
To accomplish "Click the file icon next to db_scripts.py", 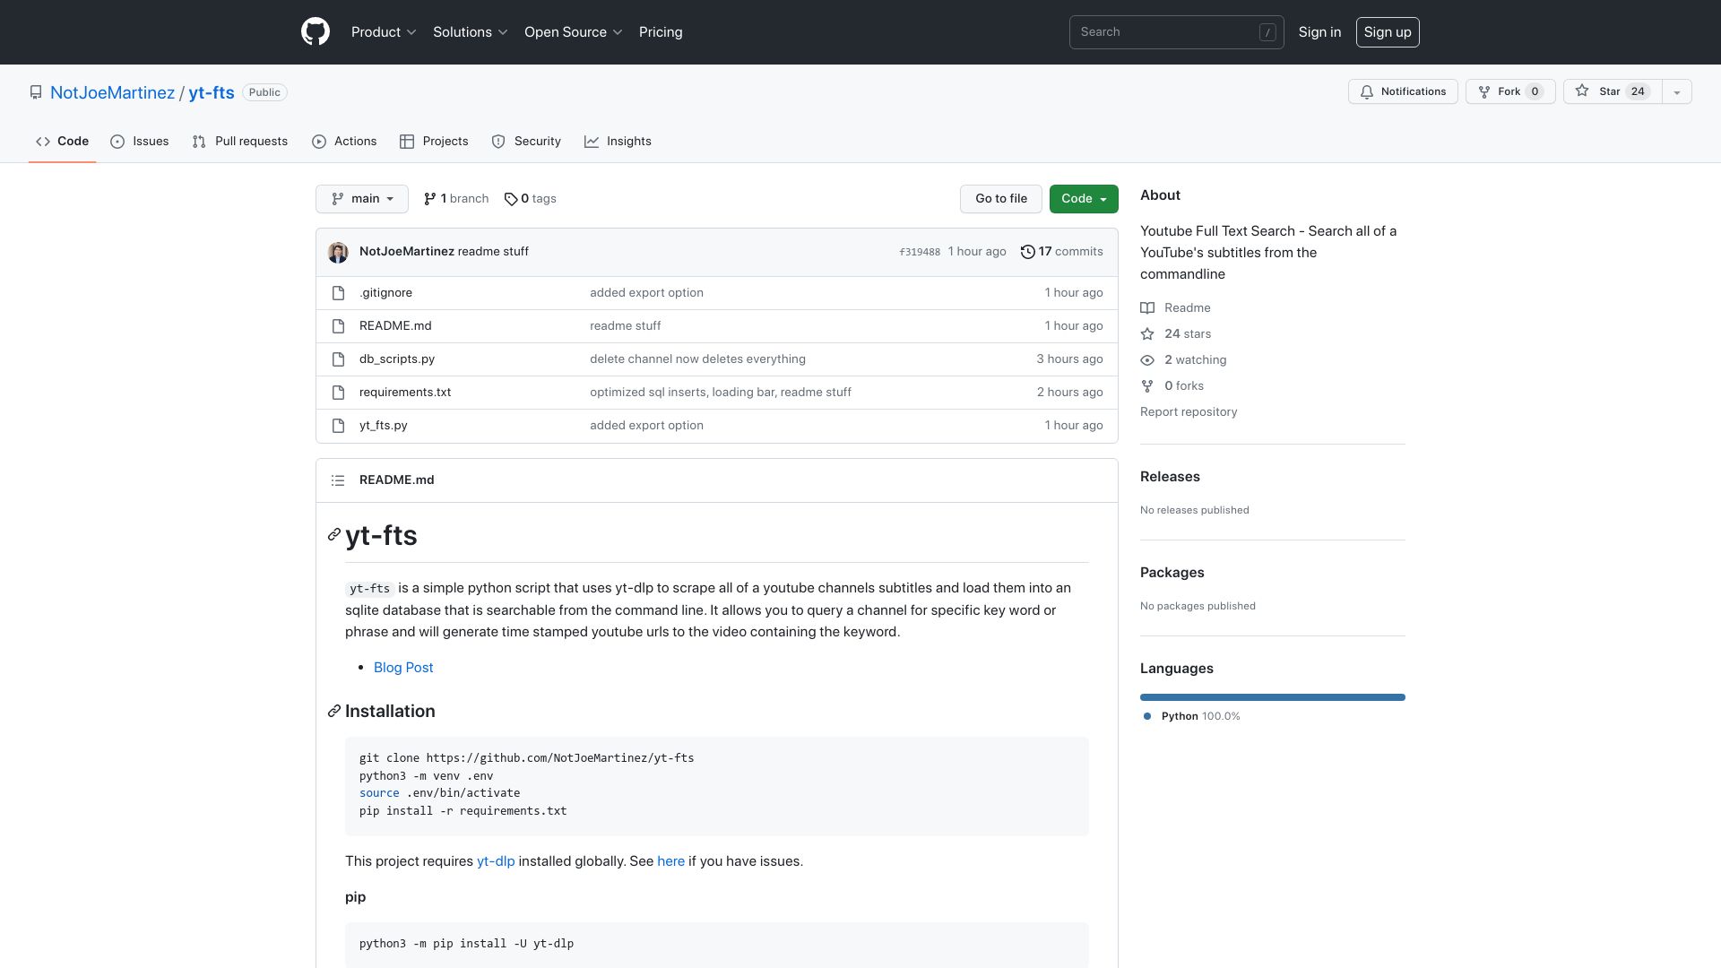I will point(338,359).
